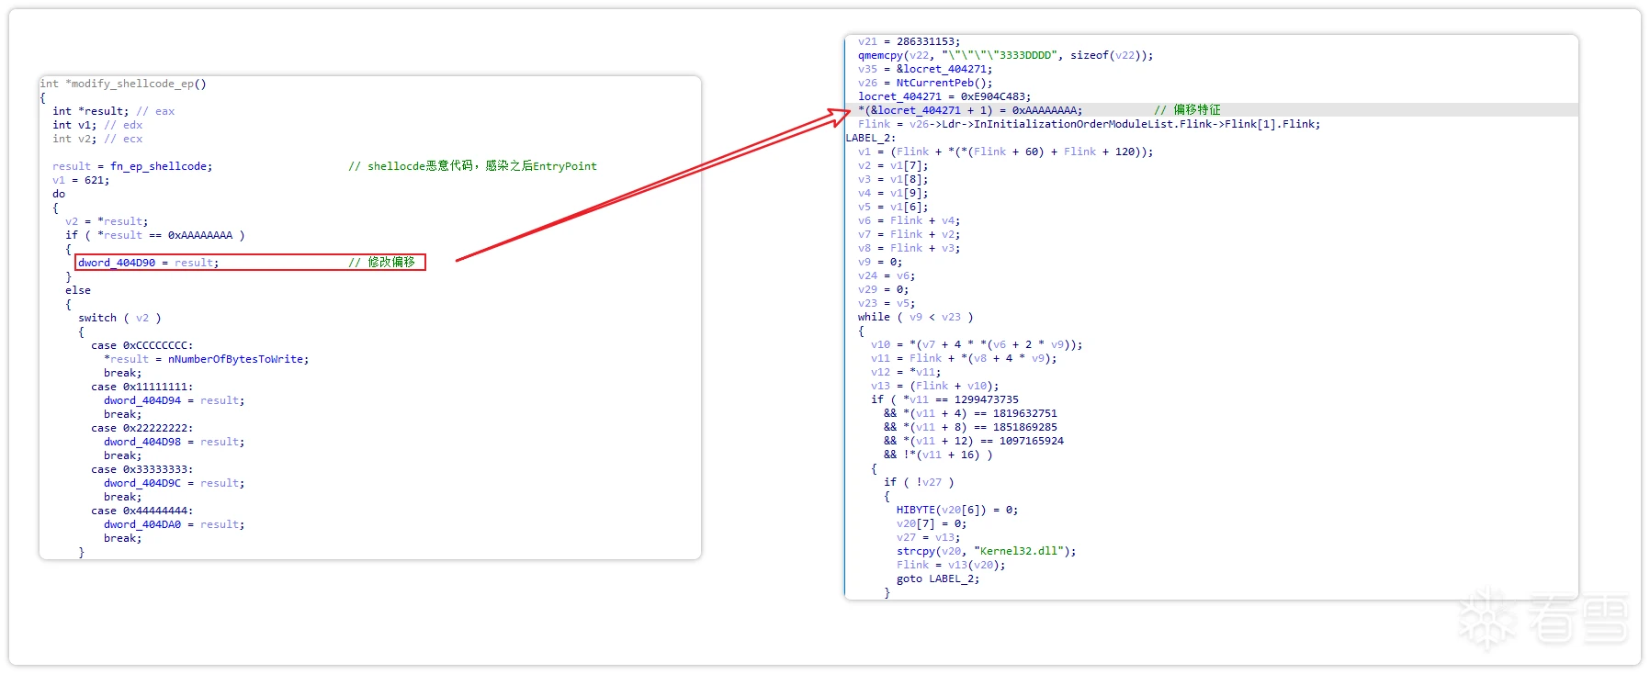The height and width of the screenshot is (674, 1650).
Task: Click the NtCurrentPeb() call
Action: [944, 83]
